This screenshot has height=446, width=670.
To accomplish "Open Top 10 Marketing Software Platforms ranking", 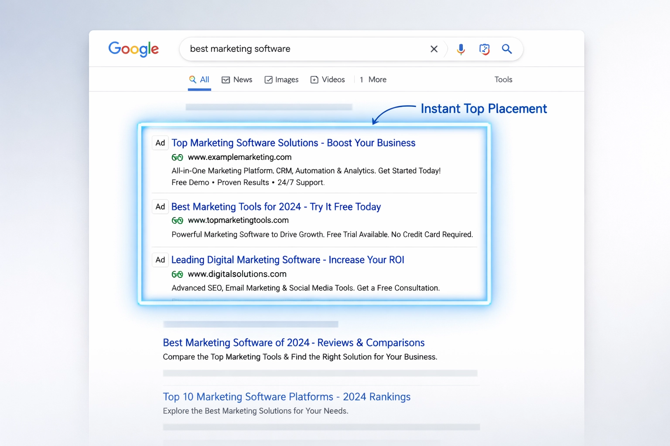I will tap(287, 397).
